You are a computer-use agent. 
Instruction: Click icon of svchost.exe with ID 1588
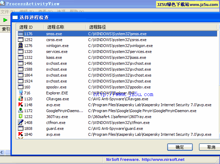(x=21, y=69)
